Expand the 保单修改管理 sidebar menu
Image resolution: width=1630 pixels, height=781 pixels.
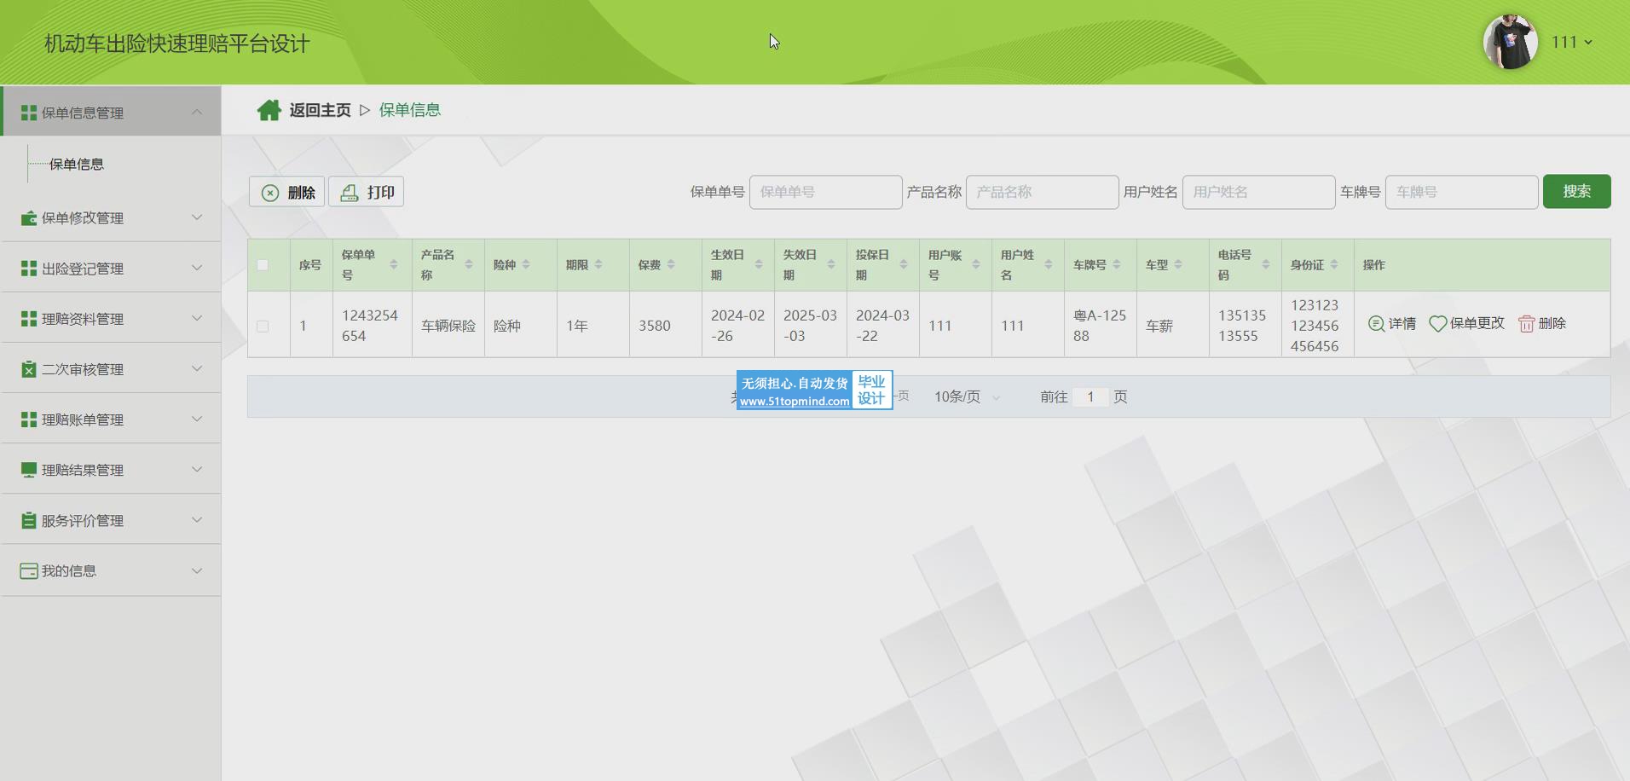click(111, 218)
